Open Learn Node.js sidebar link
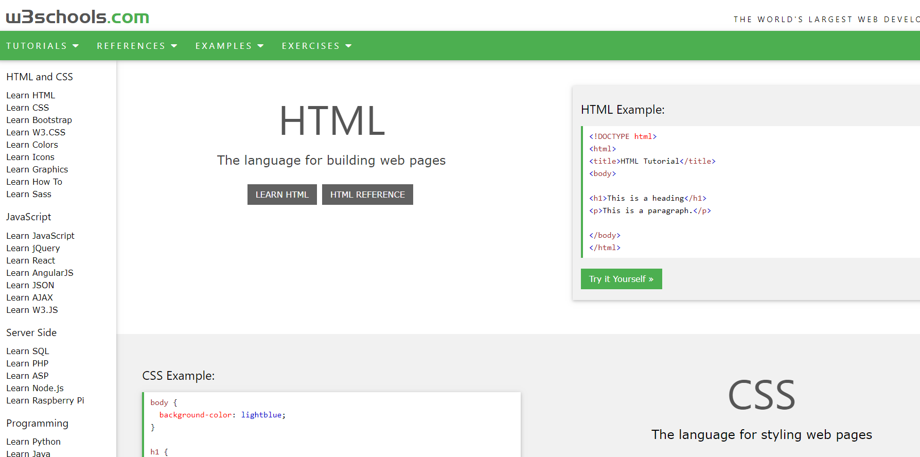Image resolution: width=920 pixels, height=457 pixels. click(x=35, y=388)
